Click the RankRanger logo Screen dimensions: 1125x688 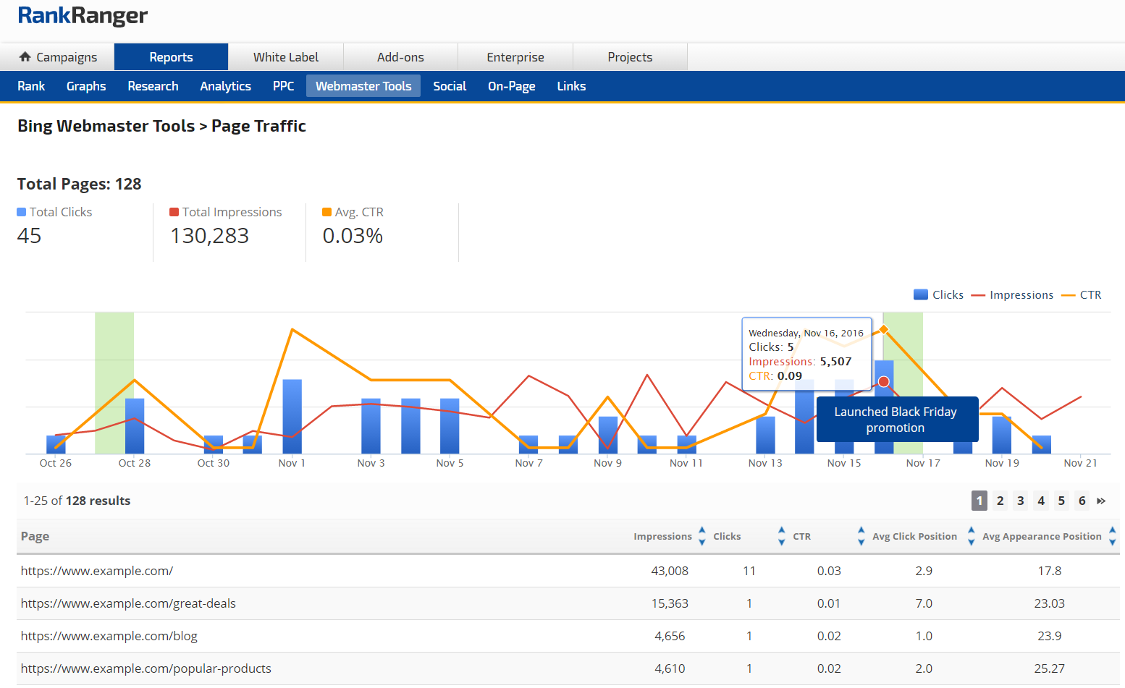83,15
